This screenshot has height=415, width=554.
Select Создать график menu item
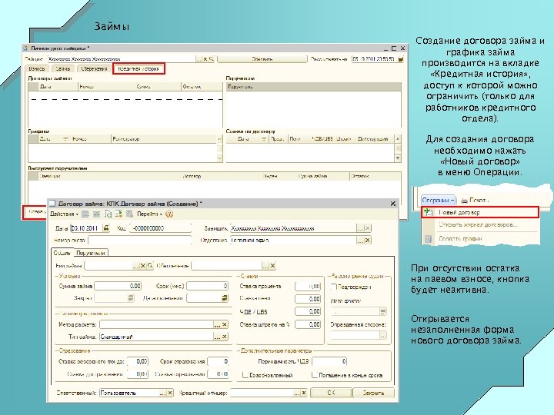(x=480, y=238)
